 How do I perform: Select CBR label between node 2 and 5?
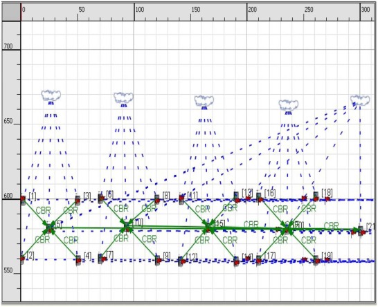42,239
